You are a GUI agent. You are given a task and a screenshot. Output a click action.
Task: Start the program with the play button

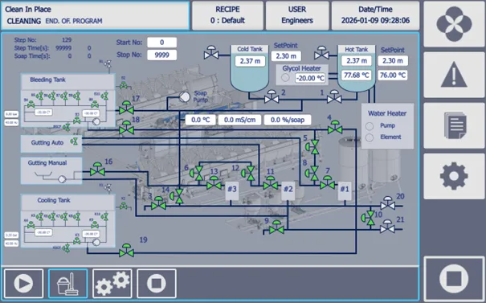click(23, 283)
